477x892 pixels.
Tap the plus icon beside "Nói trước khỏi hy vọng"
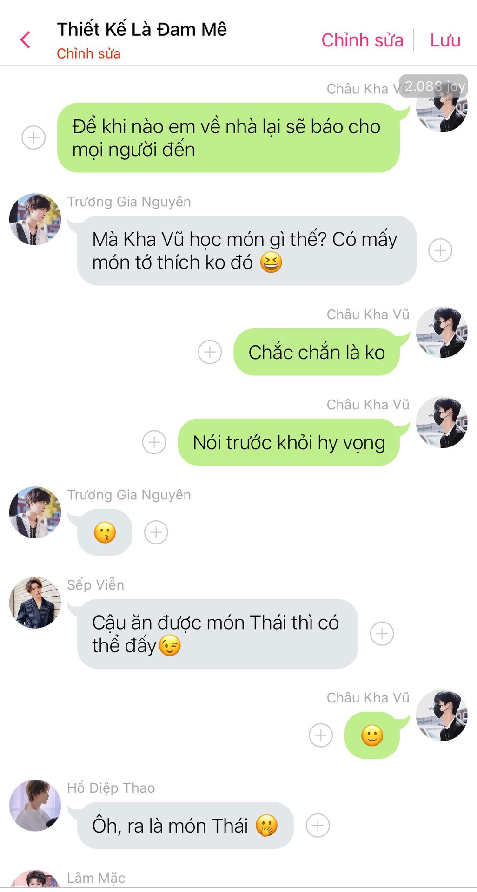tap(154, 442)
